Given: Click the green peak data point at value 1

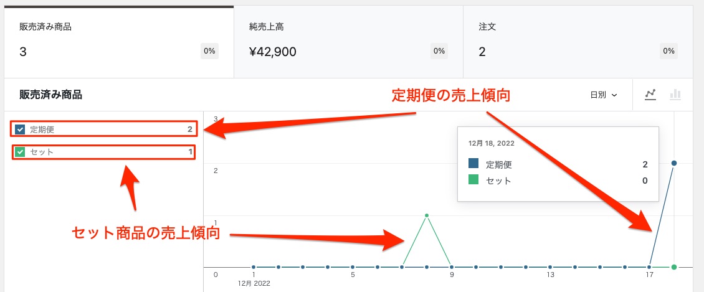Looking at the screenshot, I should (427, 215).
